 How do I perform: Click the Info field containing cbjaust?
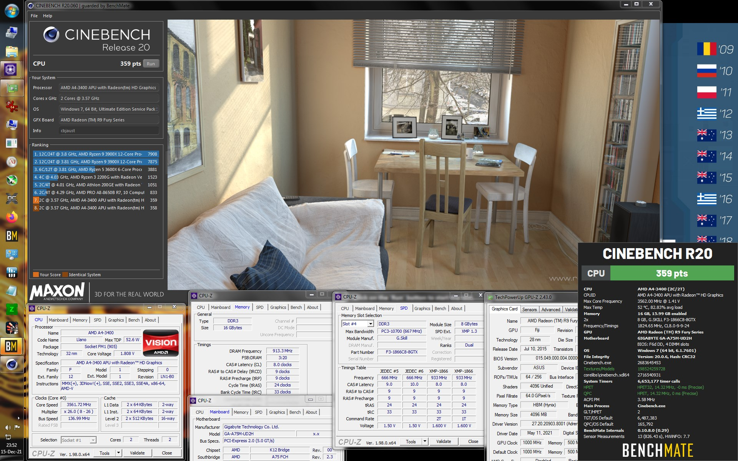[109, 131]
